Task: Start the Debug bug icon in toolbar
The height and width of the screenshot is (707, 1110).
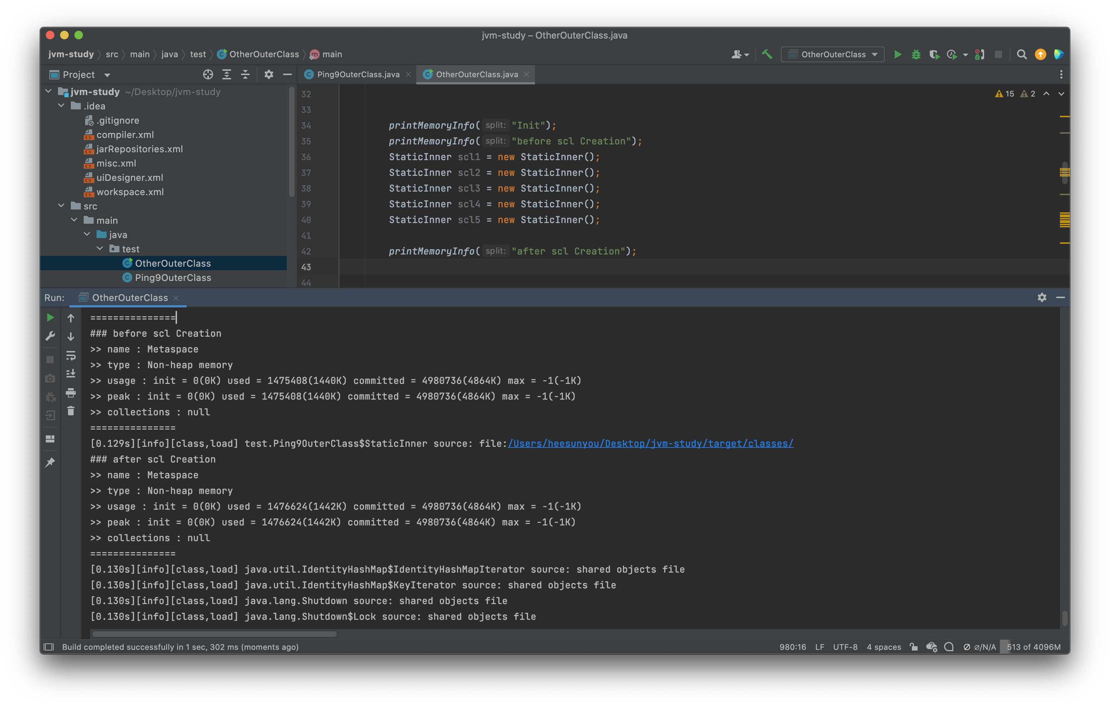Action: [915, 54]
